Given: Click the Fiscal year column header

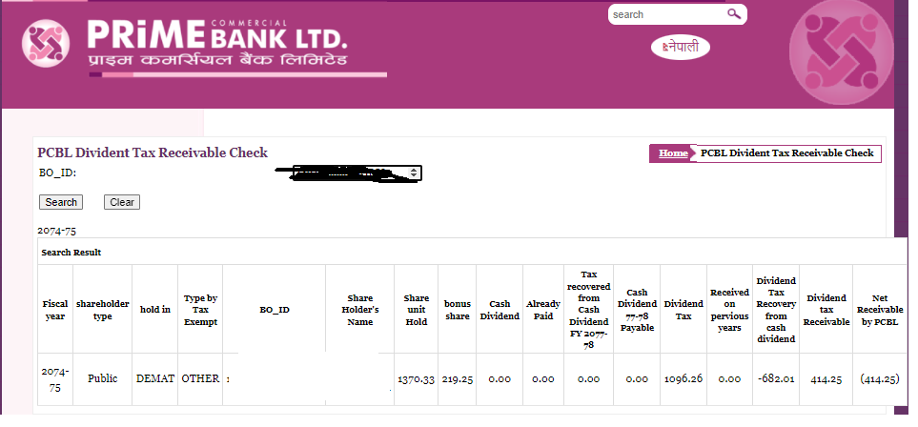Looking at the screenshot, I should 55,310.
